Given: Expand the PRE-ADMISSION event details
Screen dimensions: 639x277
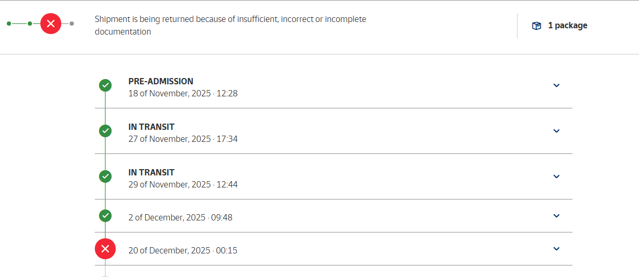Looking at the screenshot, I should (556, 85).
